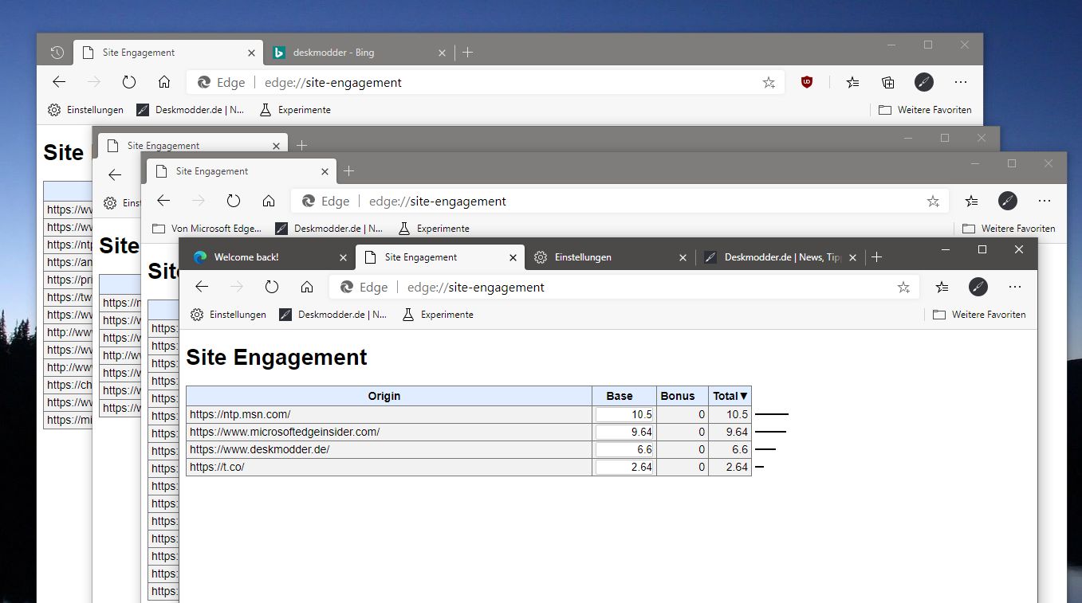Image resolution: width=1082 pixels, height=603 pixels.
Task: Open Weitere Favoriten in third window
Action: 1009,229
